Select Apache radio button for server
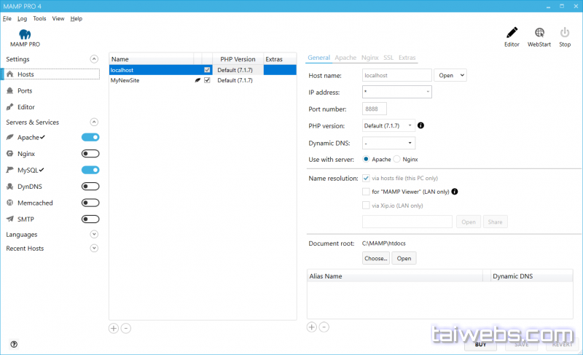Image resolution: width=583 pixels, height=355 pixels. click(366, 159)
